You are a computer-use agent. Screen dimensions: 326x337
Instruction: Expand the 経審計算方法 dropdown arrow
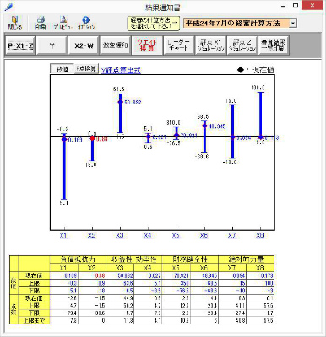tap(293, 23)
